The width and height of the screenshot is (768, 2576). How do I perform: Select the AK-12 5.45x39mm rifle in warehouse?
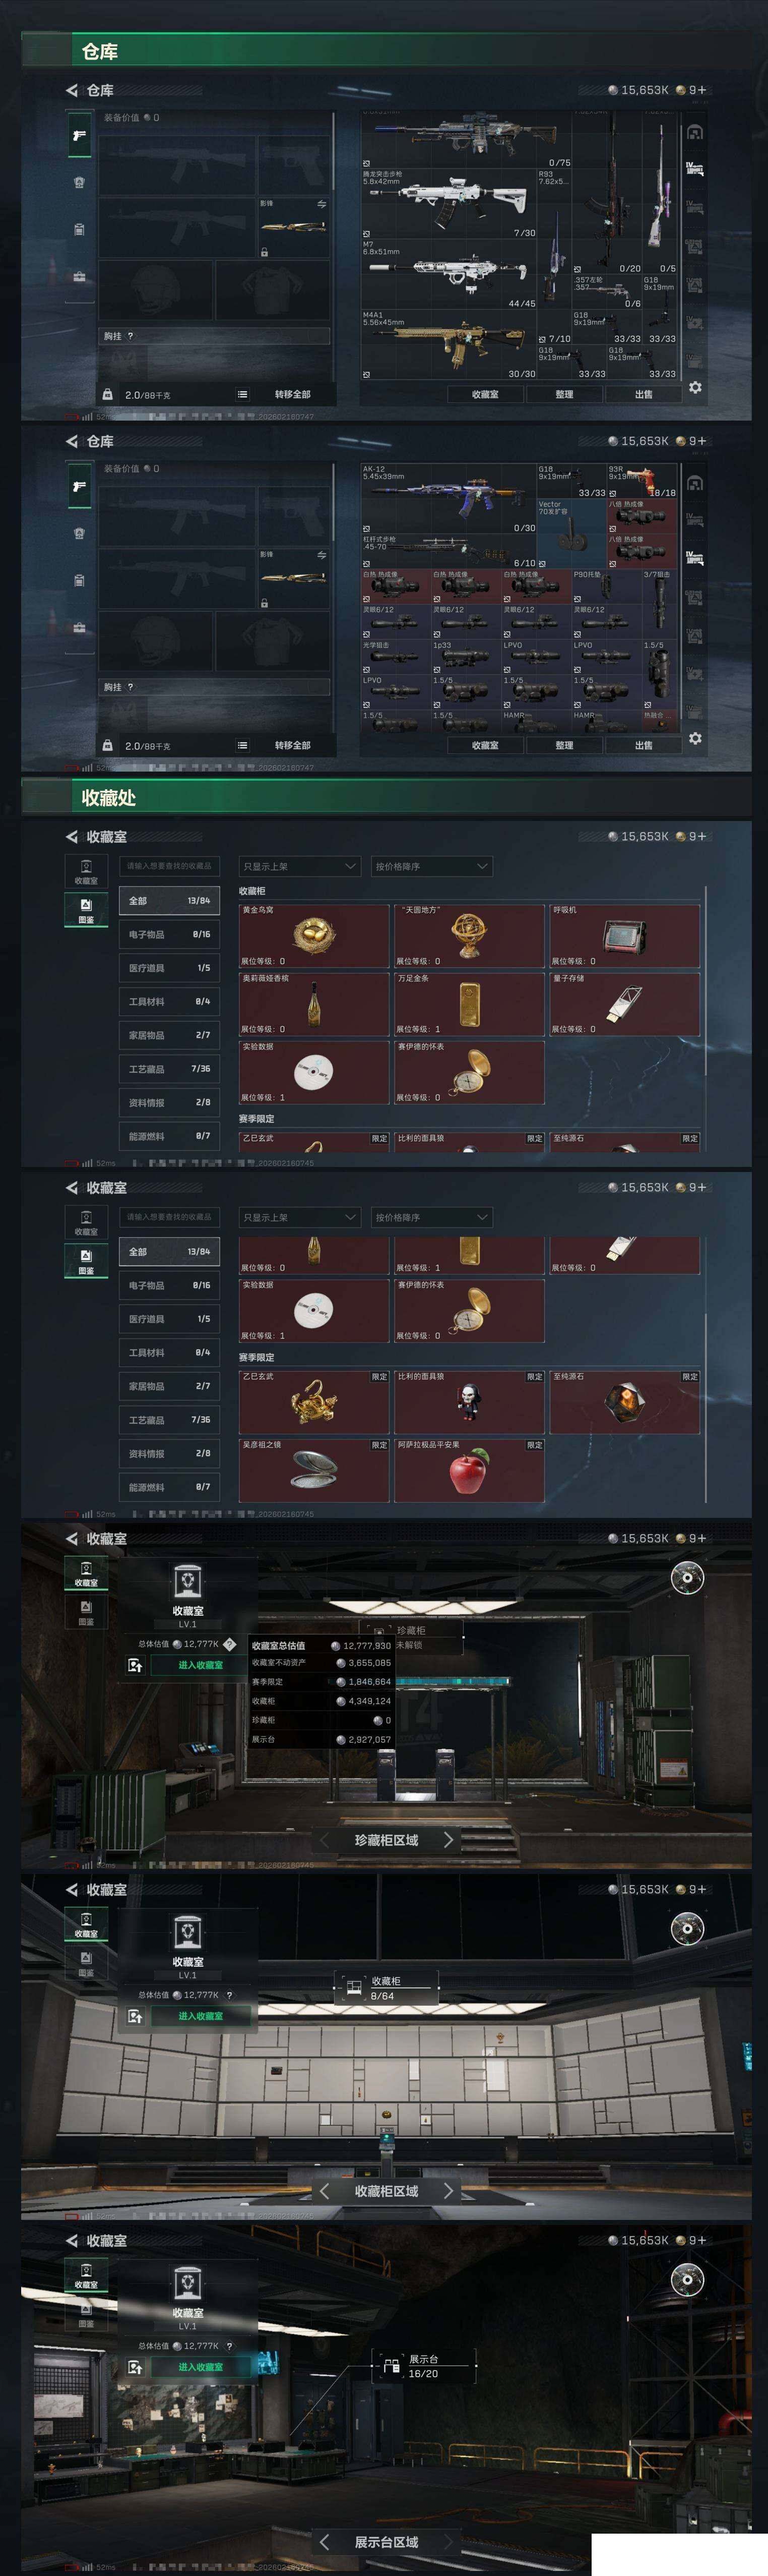(x=449, y=498)
